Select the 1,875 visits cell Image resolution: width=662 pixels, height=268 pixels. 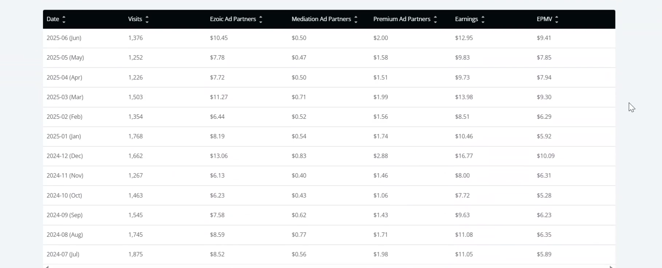point(136,254)
